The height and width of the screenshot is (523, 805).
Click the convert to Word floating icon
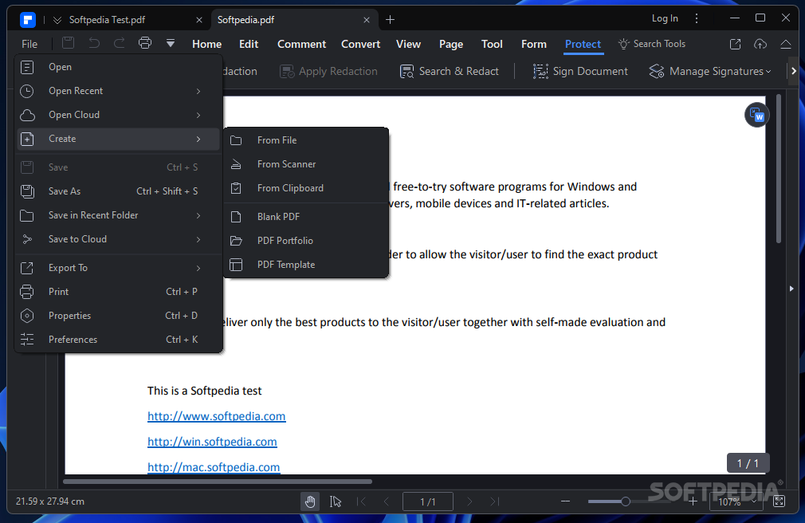pyautogui.click(x=756, y=115)
